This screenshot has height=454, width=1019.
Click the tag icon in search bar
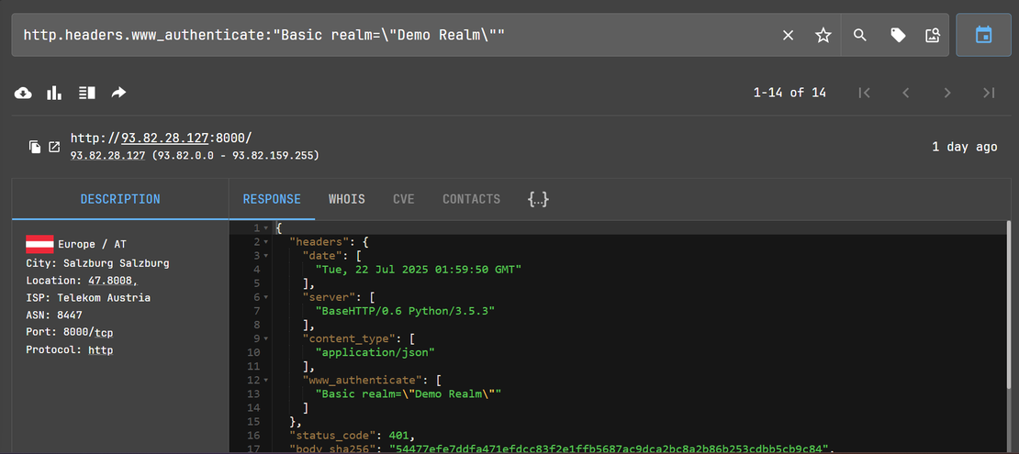click(x=898, y=35)
